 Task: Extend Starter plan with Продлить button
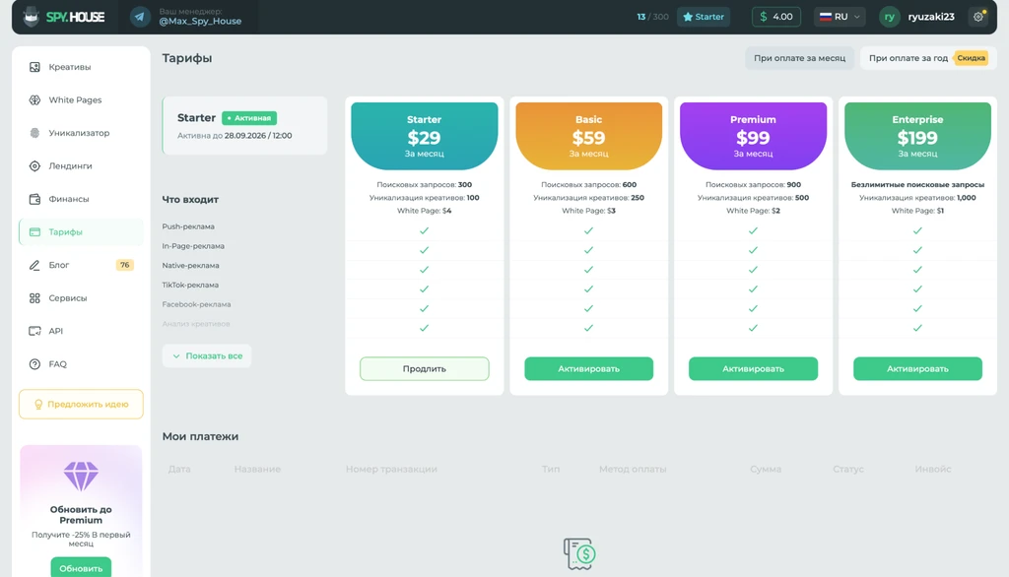click(x=424, y=368)
